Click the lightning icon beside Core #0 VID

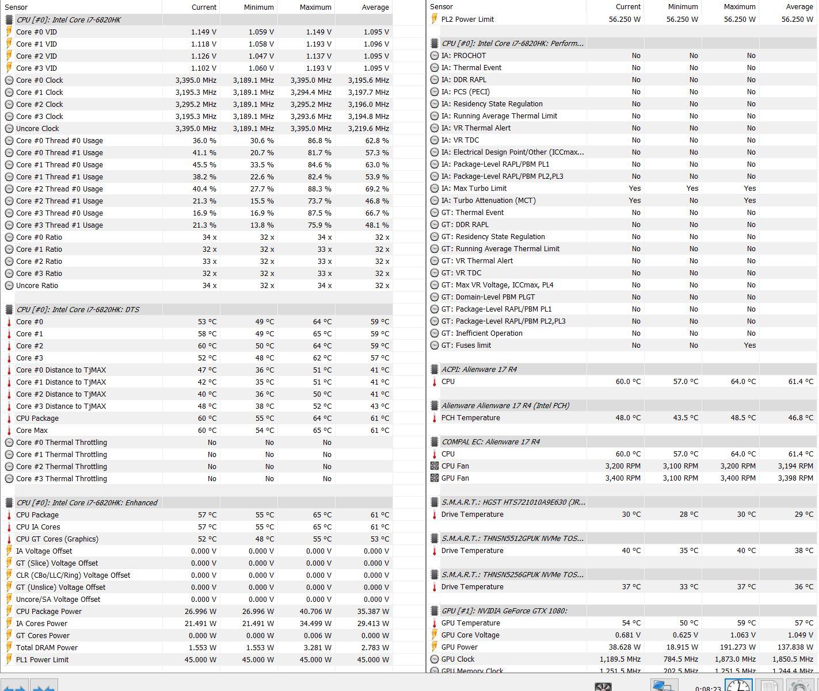(9, 32)
